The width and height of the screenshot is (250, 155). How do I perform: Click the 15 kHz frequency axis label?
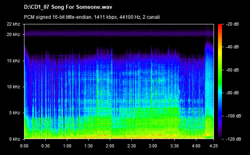pos(13,61)
